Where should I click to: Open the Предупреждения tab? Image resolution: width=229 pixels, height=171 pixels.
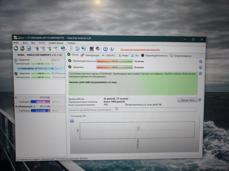click(182, 55)
